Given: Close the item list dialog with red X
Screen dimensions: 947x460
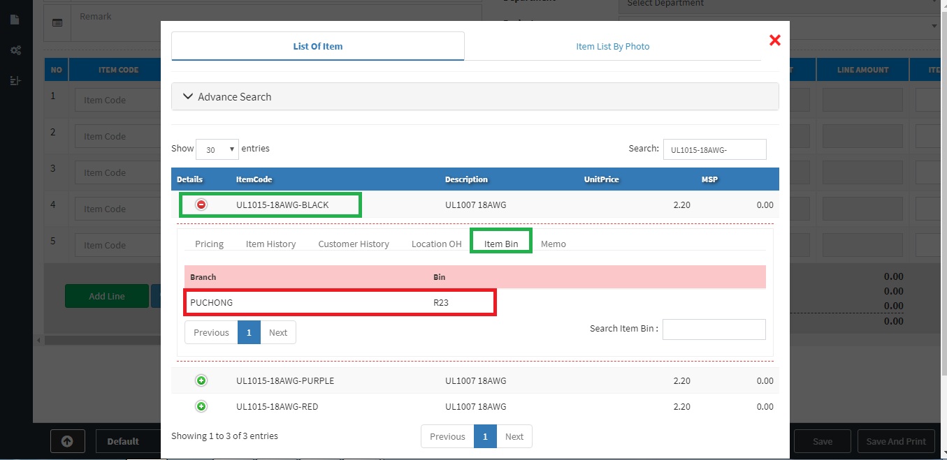Looking at the screenshot, I should click(774, 40).
